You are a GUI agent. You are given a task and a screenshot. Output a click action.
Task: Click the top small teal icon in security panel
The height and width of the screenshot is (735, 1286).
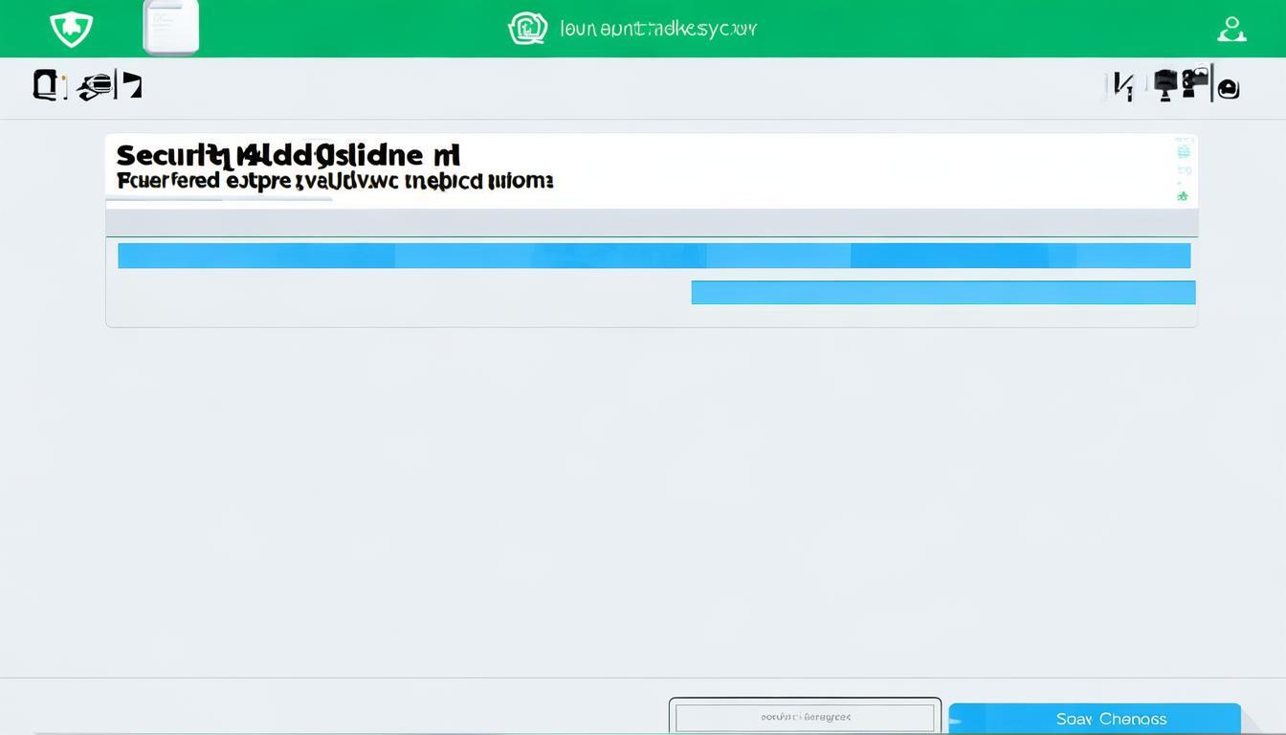point(1184,149)
